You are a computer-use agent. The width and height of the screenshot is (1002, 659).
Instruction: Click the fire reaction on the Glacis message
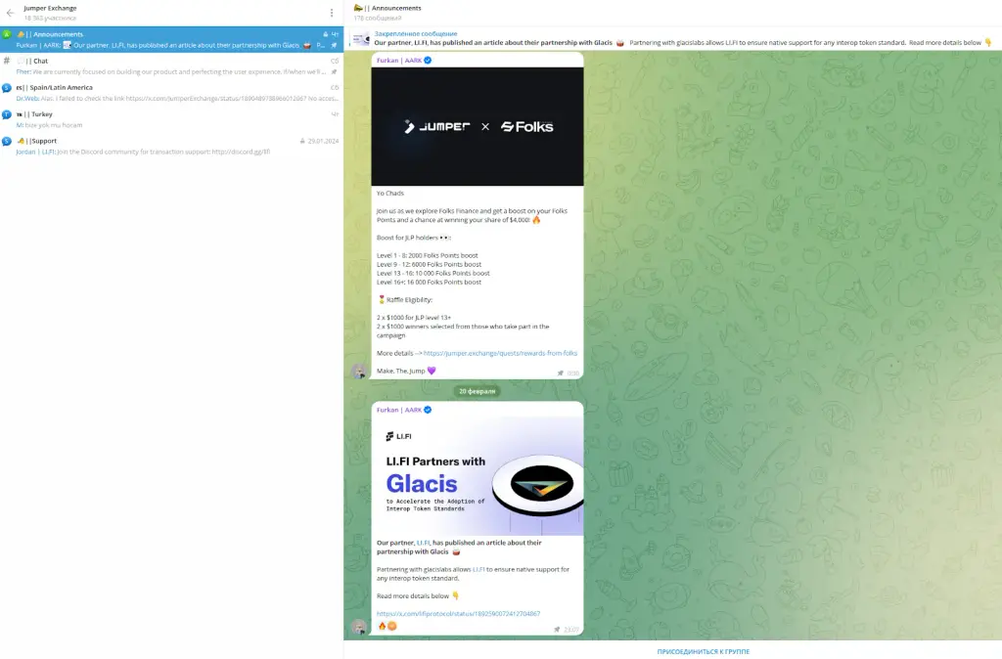click(x=383, y=627)
